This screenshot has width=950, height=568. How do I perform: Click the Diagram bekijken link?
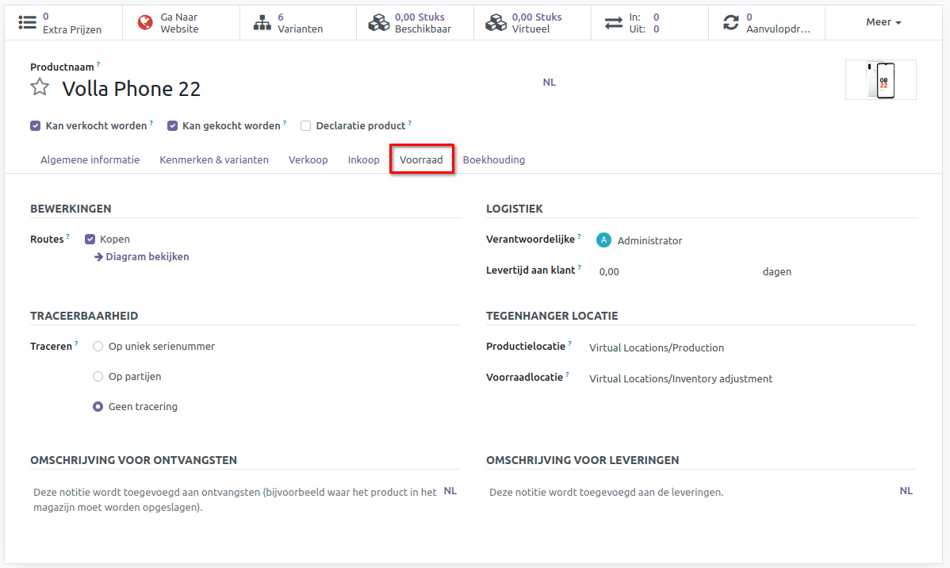pyautogui.click(x=142, y=256)
